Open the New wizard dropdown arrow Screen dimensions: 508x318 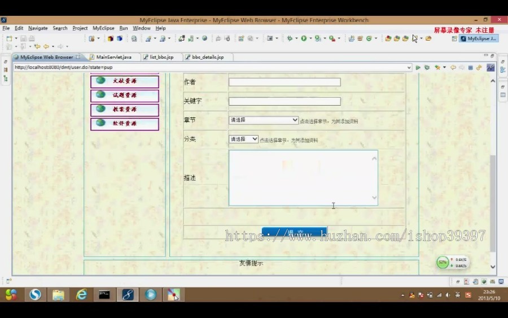coord(16,38)
